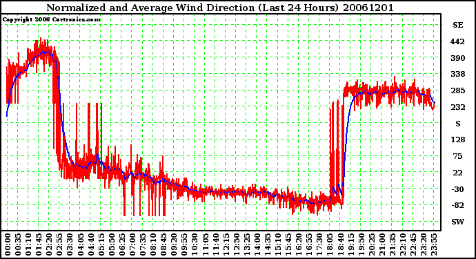The height and width of the screenshot is (259, 476).
Task: Click the 16:20 time label
Action: [298, 244]
